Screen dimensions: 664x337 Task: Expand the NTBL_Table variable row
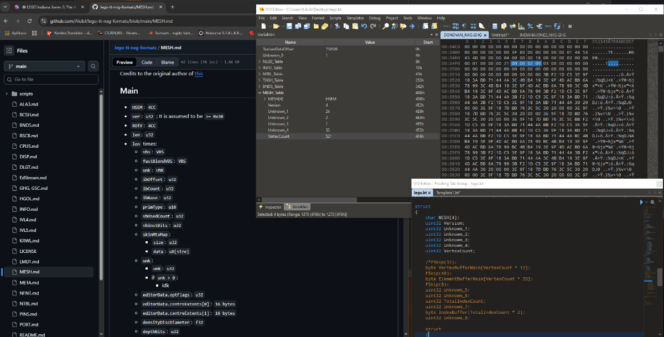(259, 74)
